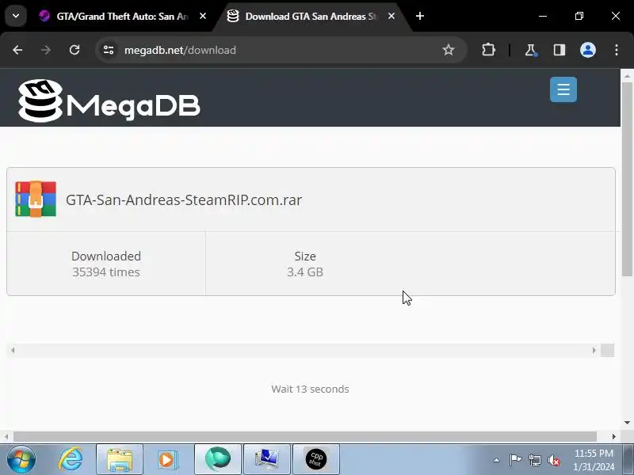Click right arrow of inner horizontal scrollbar

pos(594,350)
